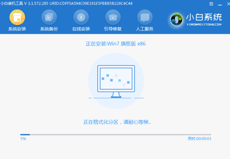Click the 系统安装 (System Install) icon
230x159 pixels.
point(17,17)
